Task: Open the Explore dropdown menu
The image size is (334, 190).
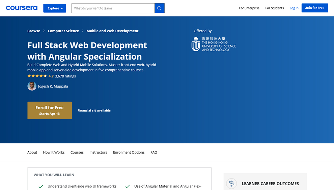Action: (x=55, y=8)
